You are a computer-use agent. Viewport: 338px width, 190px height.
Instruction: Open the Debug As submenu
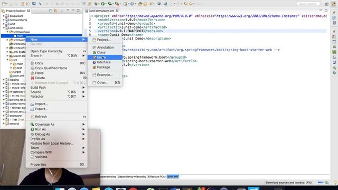coord(57,134)
